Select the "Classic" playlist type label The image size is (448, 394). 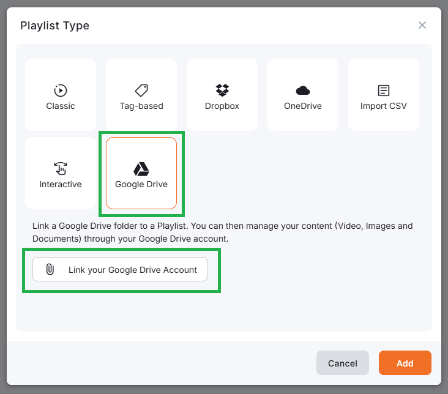(x=61, y=106)
